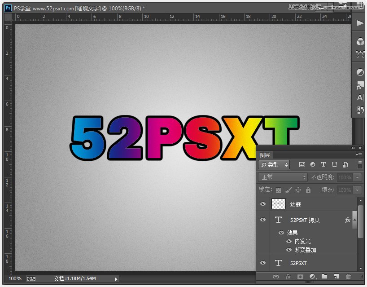Click Layers panel scrollbar up arrow

pos(360,201)
